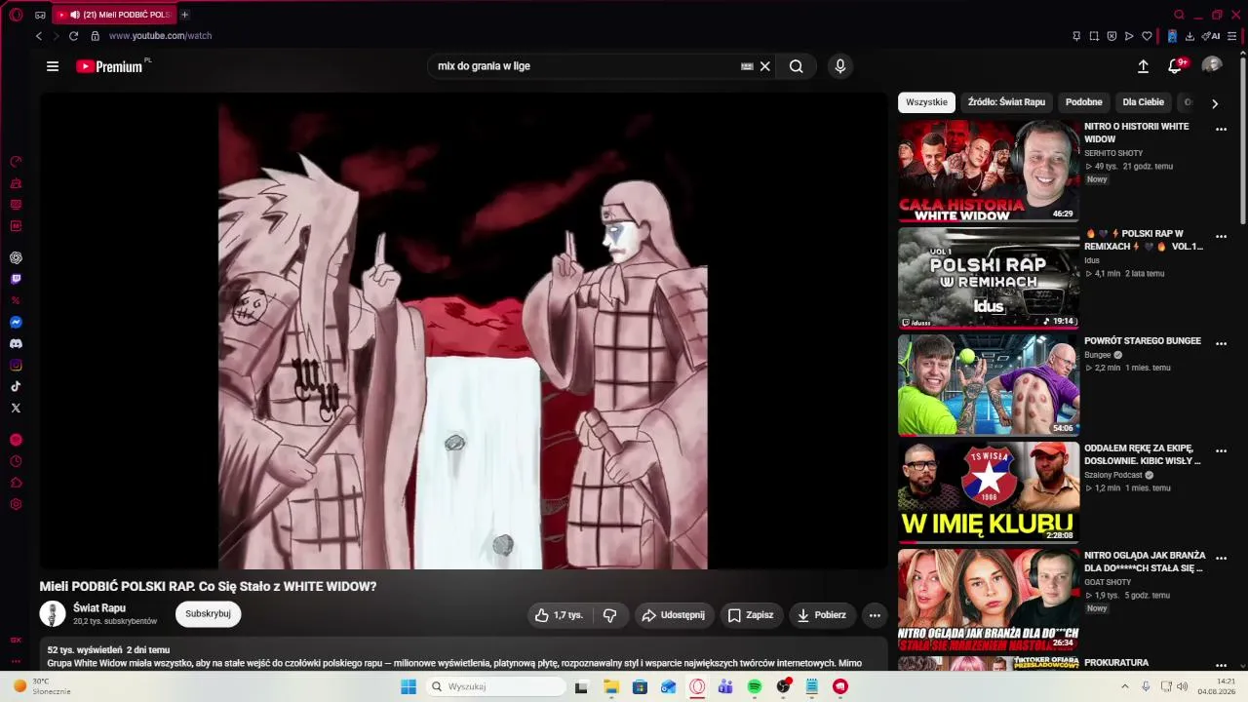Switch to the Mieli PODBIĆ POLSKI RAP tab
The image size is (1248, 702).
pos(114,15)
